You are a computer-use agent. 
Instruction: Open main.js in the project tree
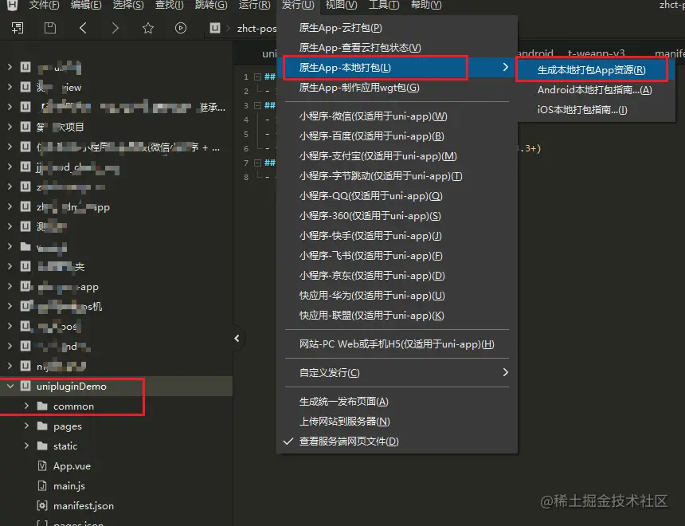click(69, 486)
